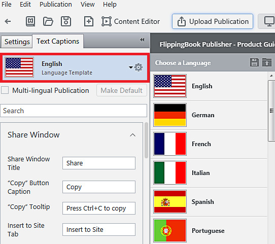Select English in Choose a Language list

tap(209, 86)
